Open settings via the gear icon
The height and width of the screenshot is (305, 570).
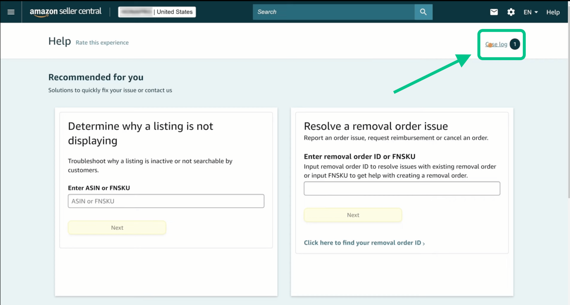[511, 12]
